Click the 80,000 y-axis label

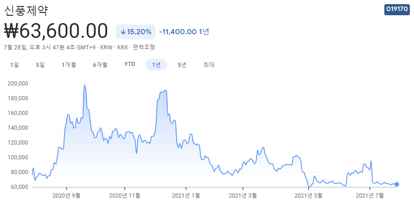click(x=20, y=172)
